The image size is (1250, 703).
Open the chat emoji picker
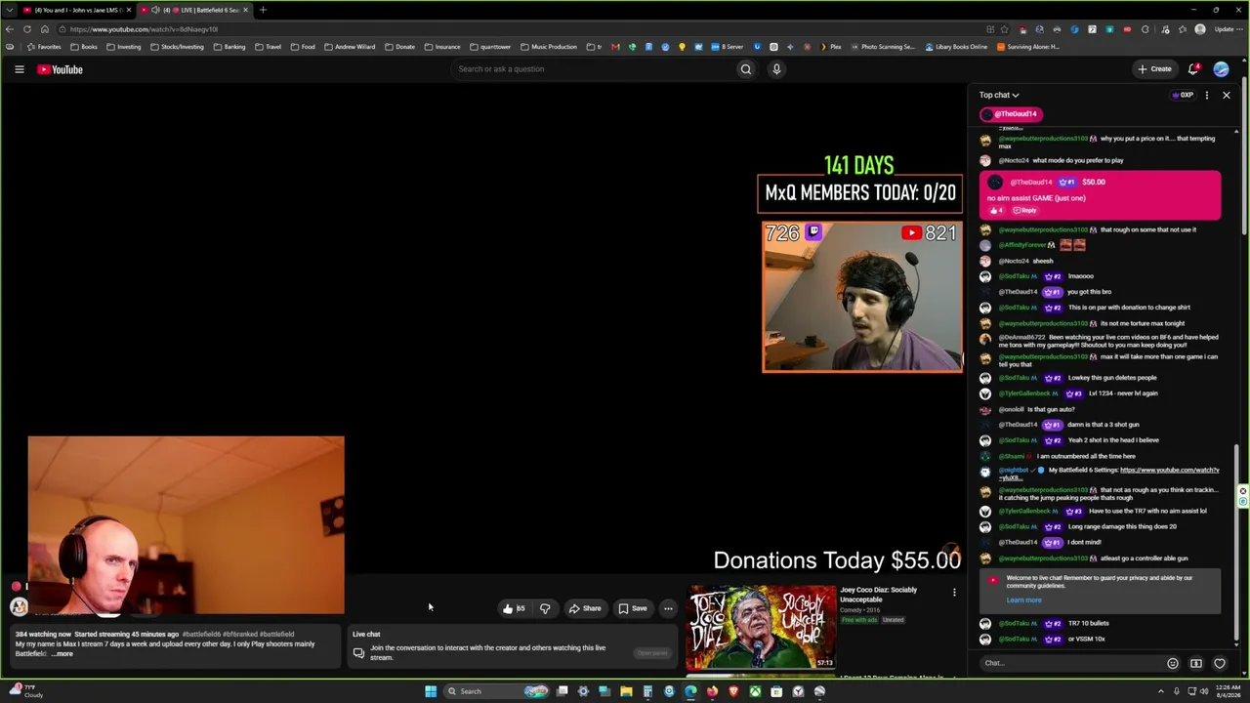coord(1173,663)
